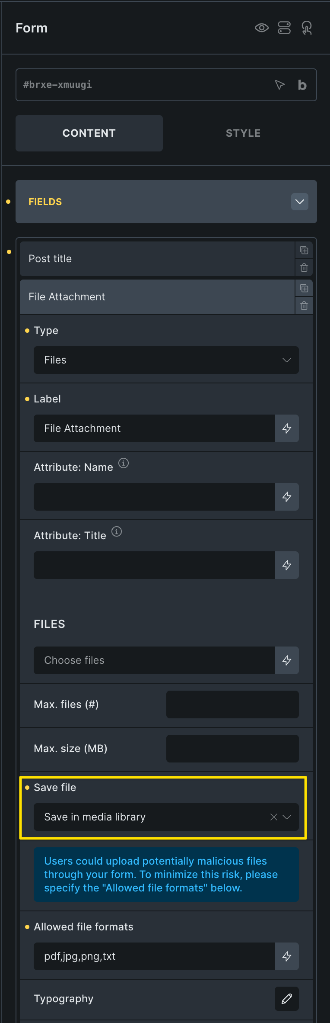This screenshot has height=1023, width=330.
Task: Insert dynamic data for Label field
Action: click(x=287, y=428)
